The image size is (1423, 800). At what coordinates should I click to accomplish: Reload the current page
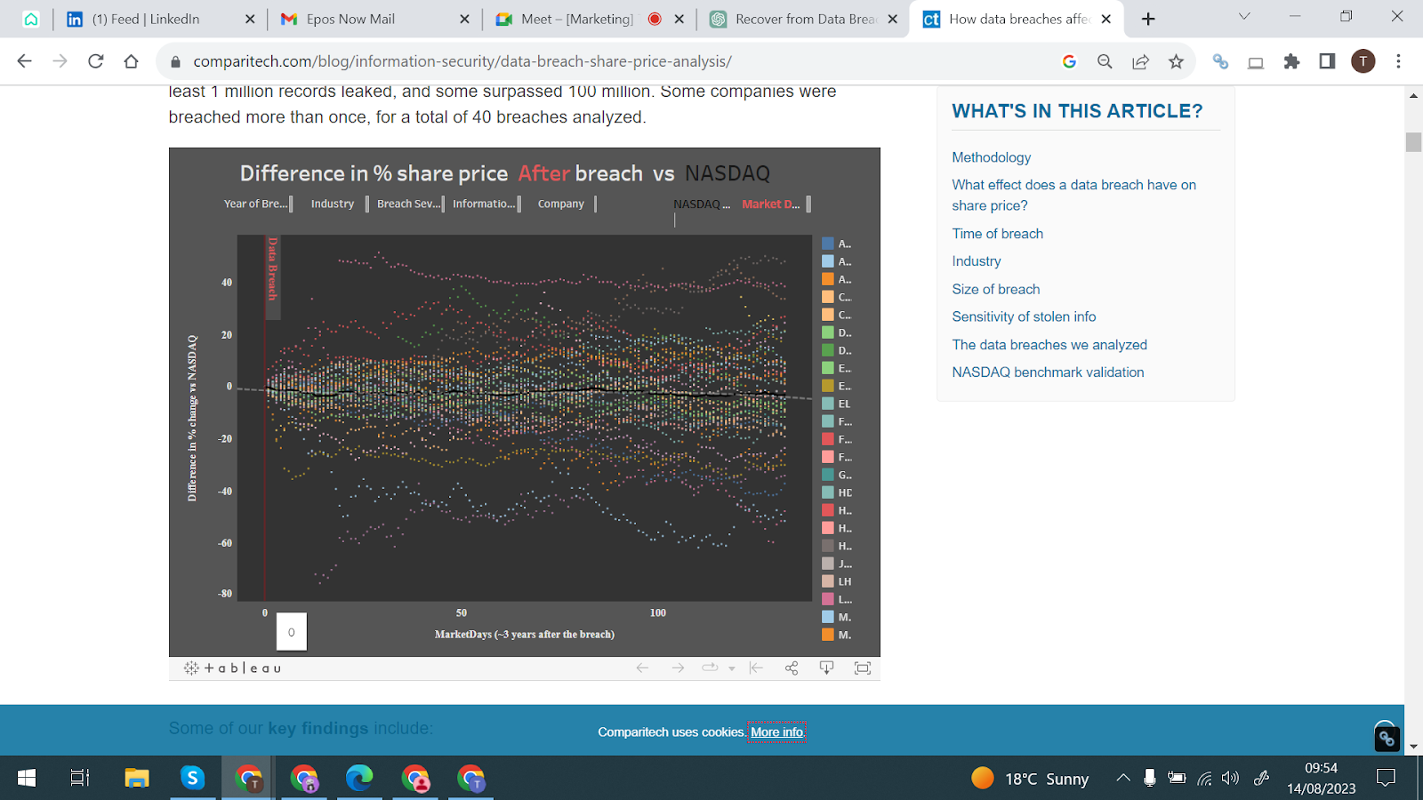click(x=96, y=61)
